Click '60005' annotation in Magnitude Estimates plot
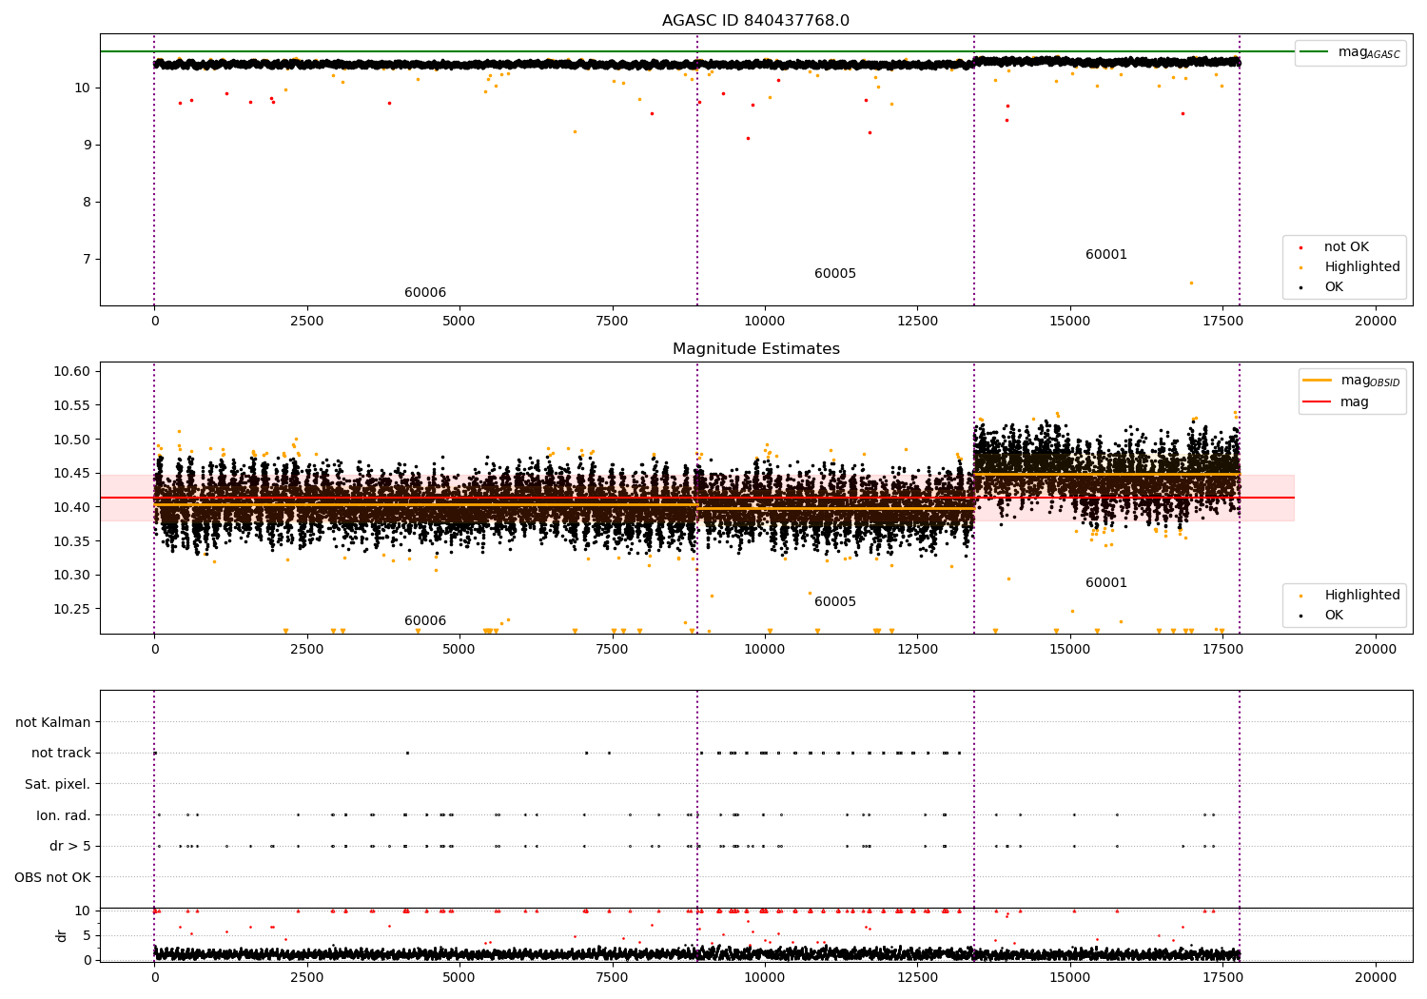The width and height of the screenshot is (1427, 999). (835, 602)
